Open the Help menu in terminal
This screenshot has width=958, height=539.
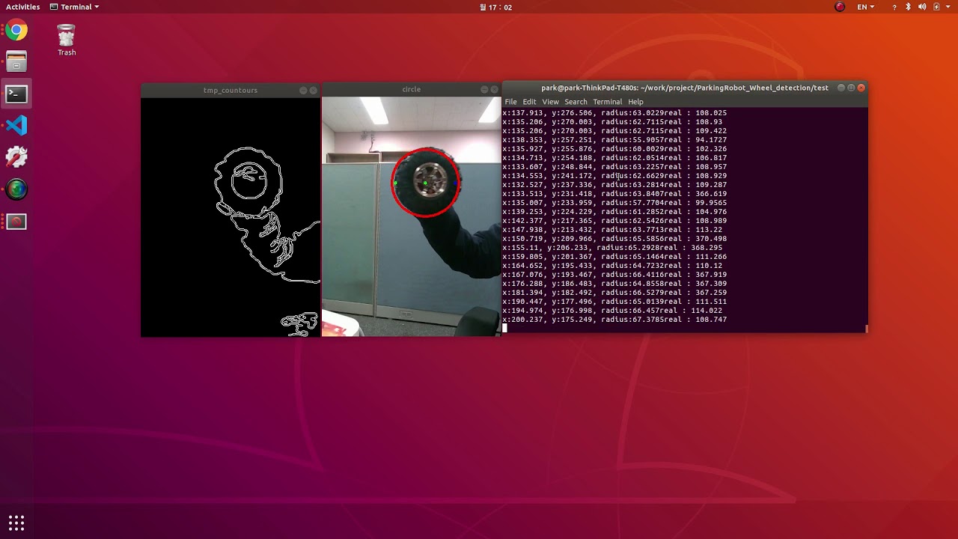pos(635,102)
